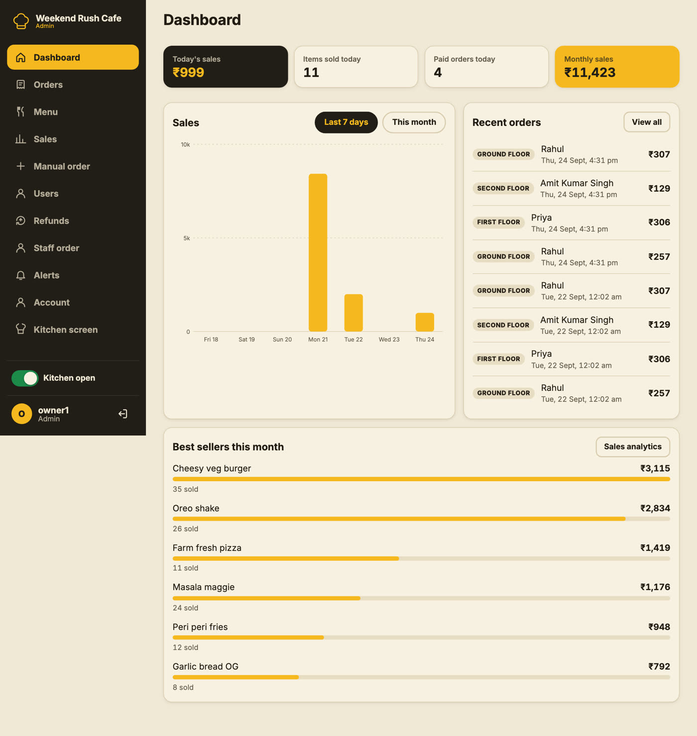This screenshot has height=736, width=697.
Task: Click the Weekend Rush Cafe chef hat logo
Action: pyautogui.click(x=21, y=21)
